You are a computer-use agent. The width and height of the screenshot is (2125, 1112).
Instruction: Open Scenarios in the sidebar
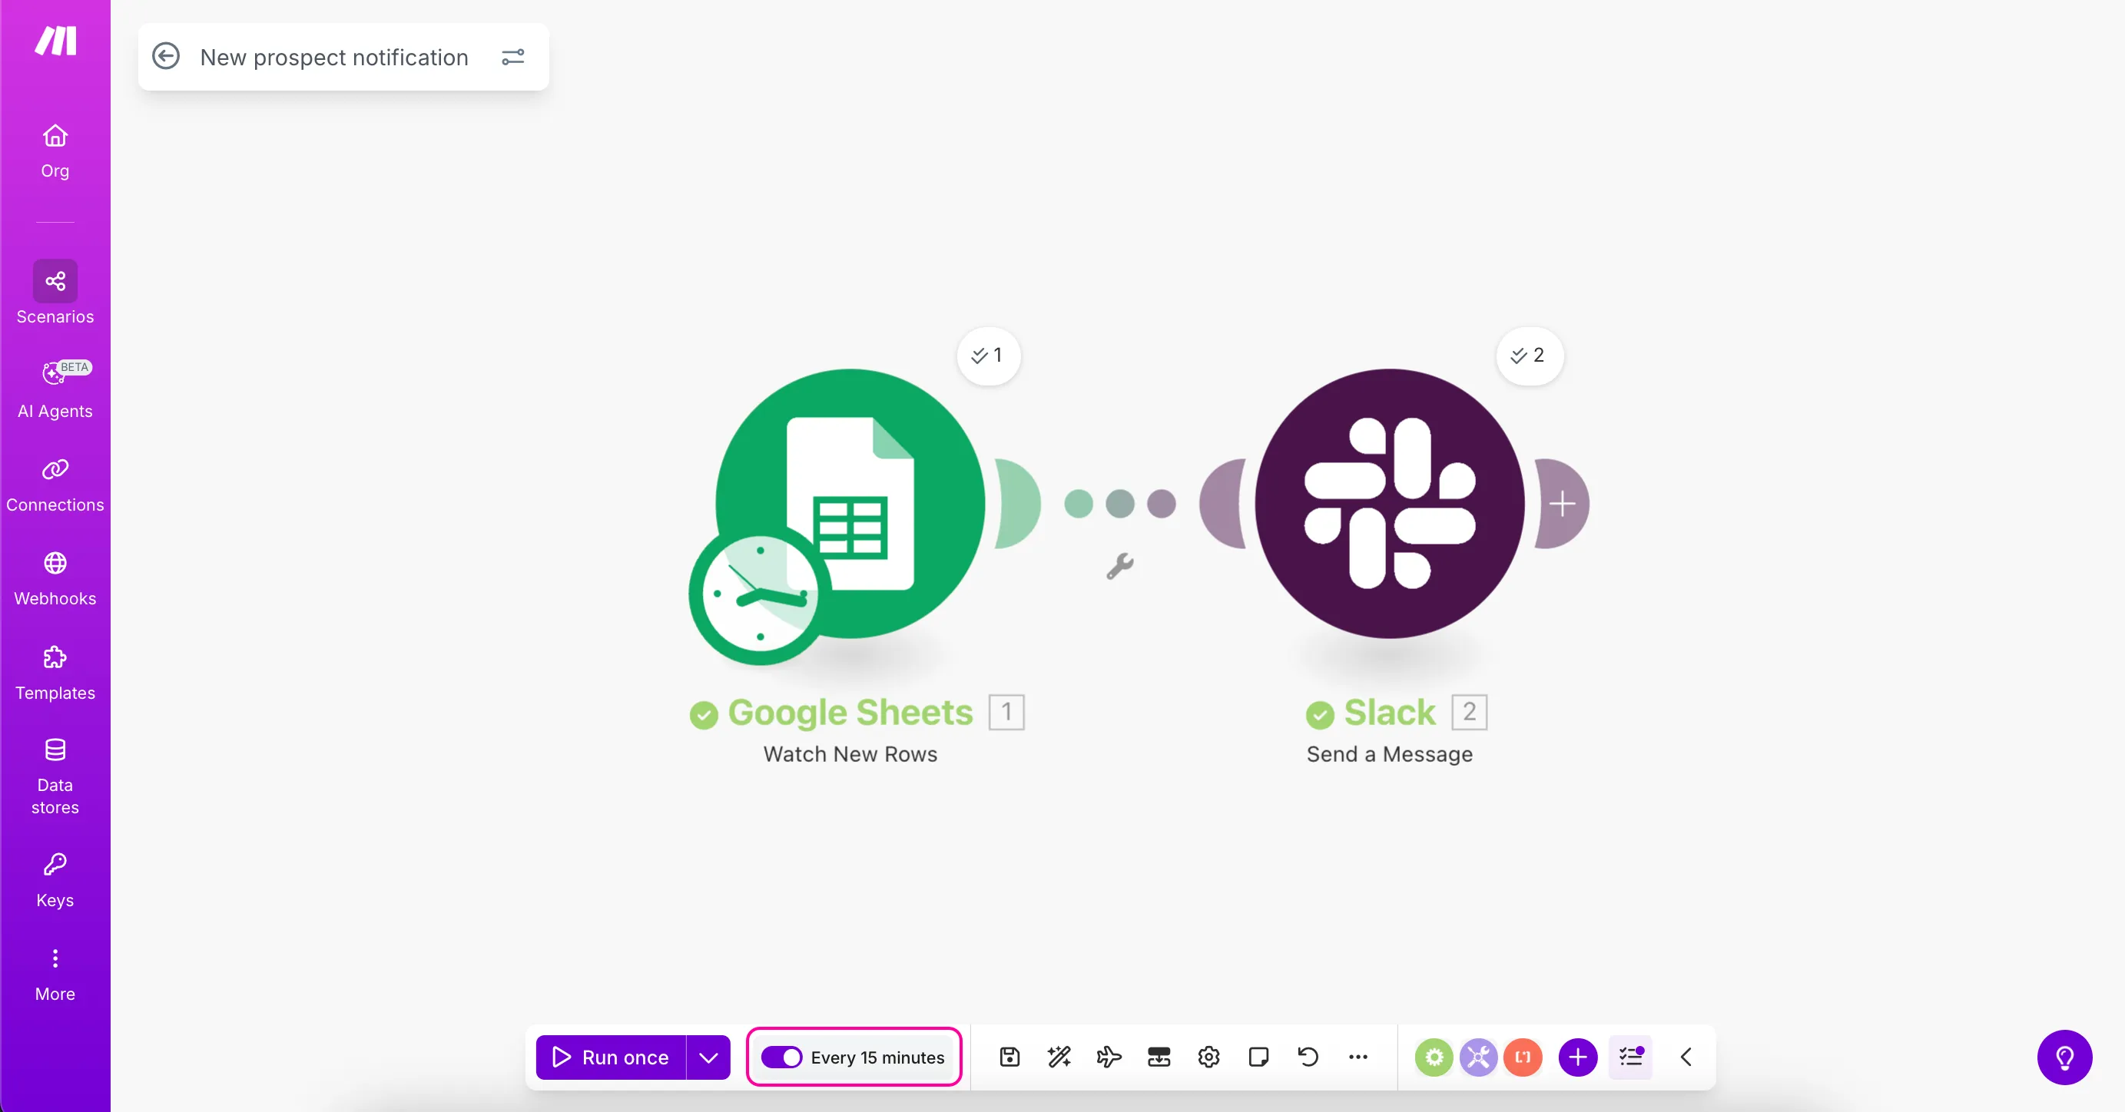click(55, 293)
